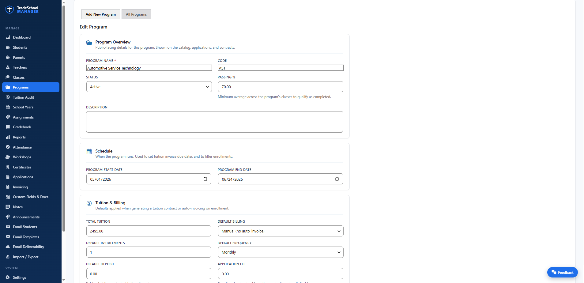Open calendar picker for Program Start Date
Viewport: 584px width, 283px height.
(x=205, y=179)
